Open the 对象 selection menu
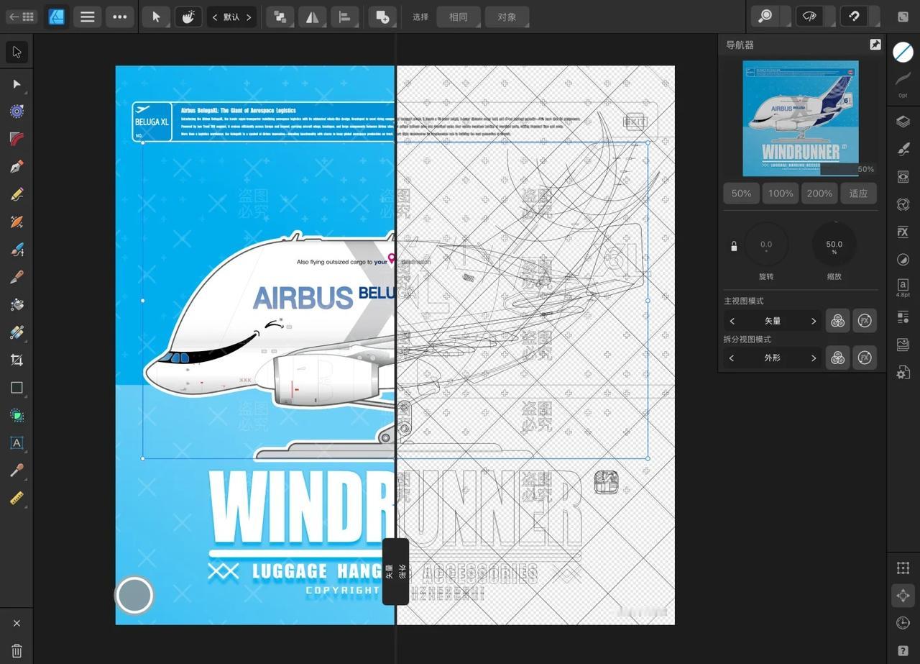Image resolution: width=920 pixels, height=664 pixels. click(507, 17)
